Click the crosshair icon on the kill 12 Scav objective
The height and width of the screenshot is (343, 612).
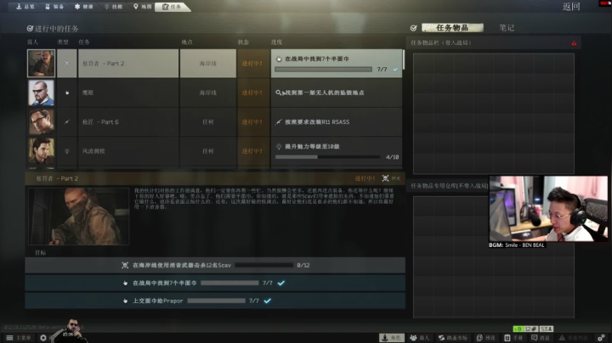coord(125,265)
